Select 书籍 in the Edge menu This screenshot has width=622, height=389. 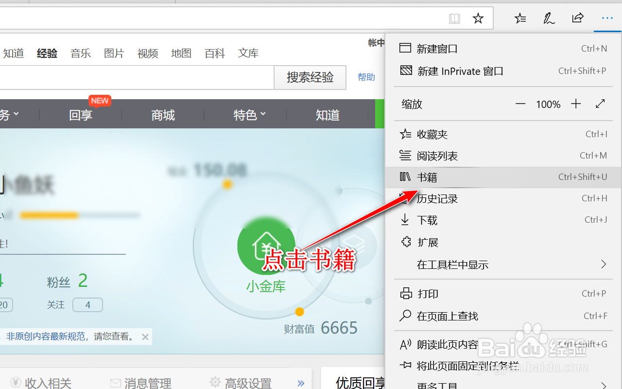click(x=427, y=177)
